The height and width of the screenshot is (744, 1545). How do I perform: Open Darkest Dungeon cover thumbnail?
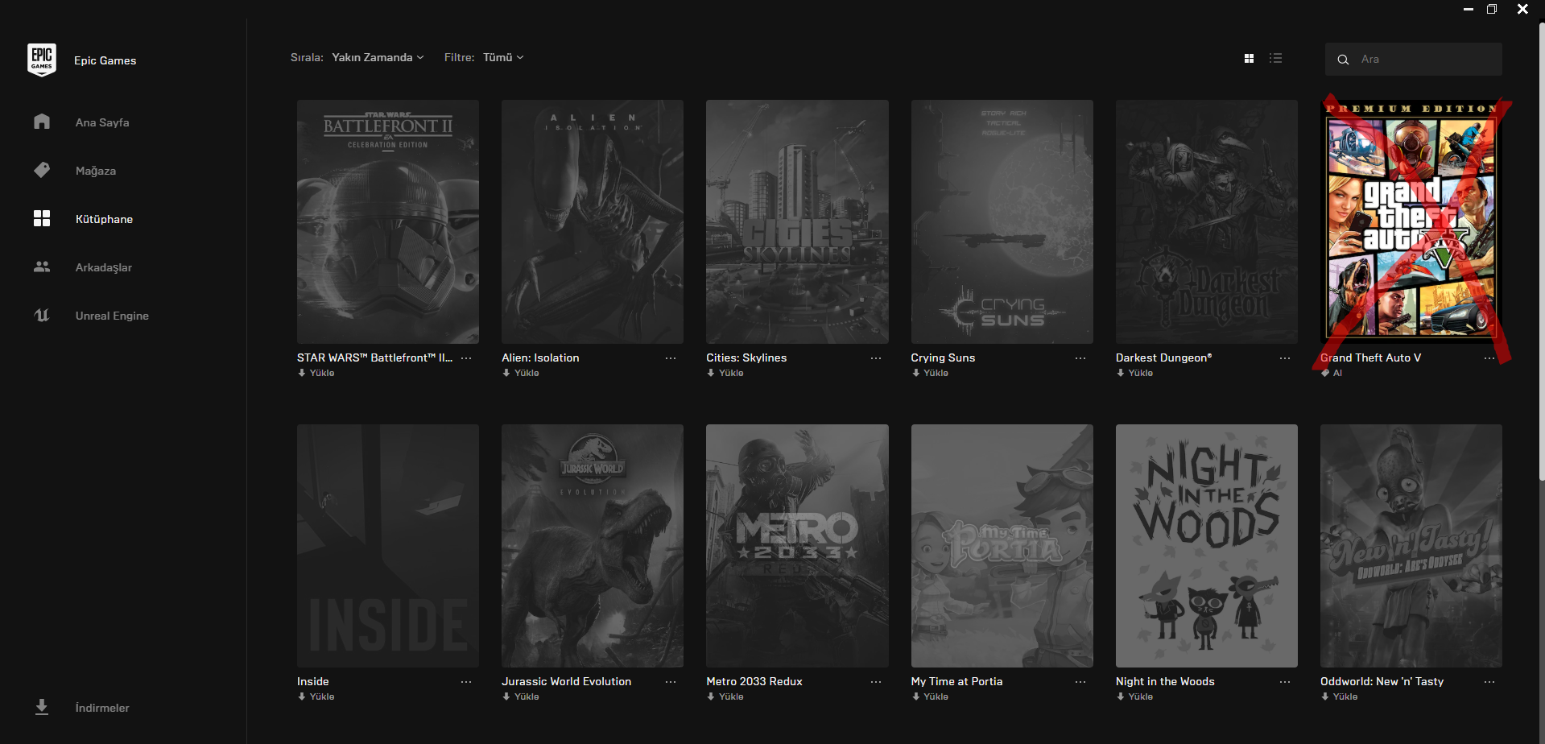pos(1207,221)
